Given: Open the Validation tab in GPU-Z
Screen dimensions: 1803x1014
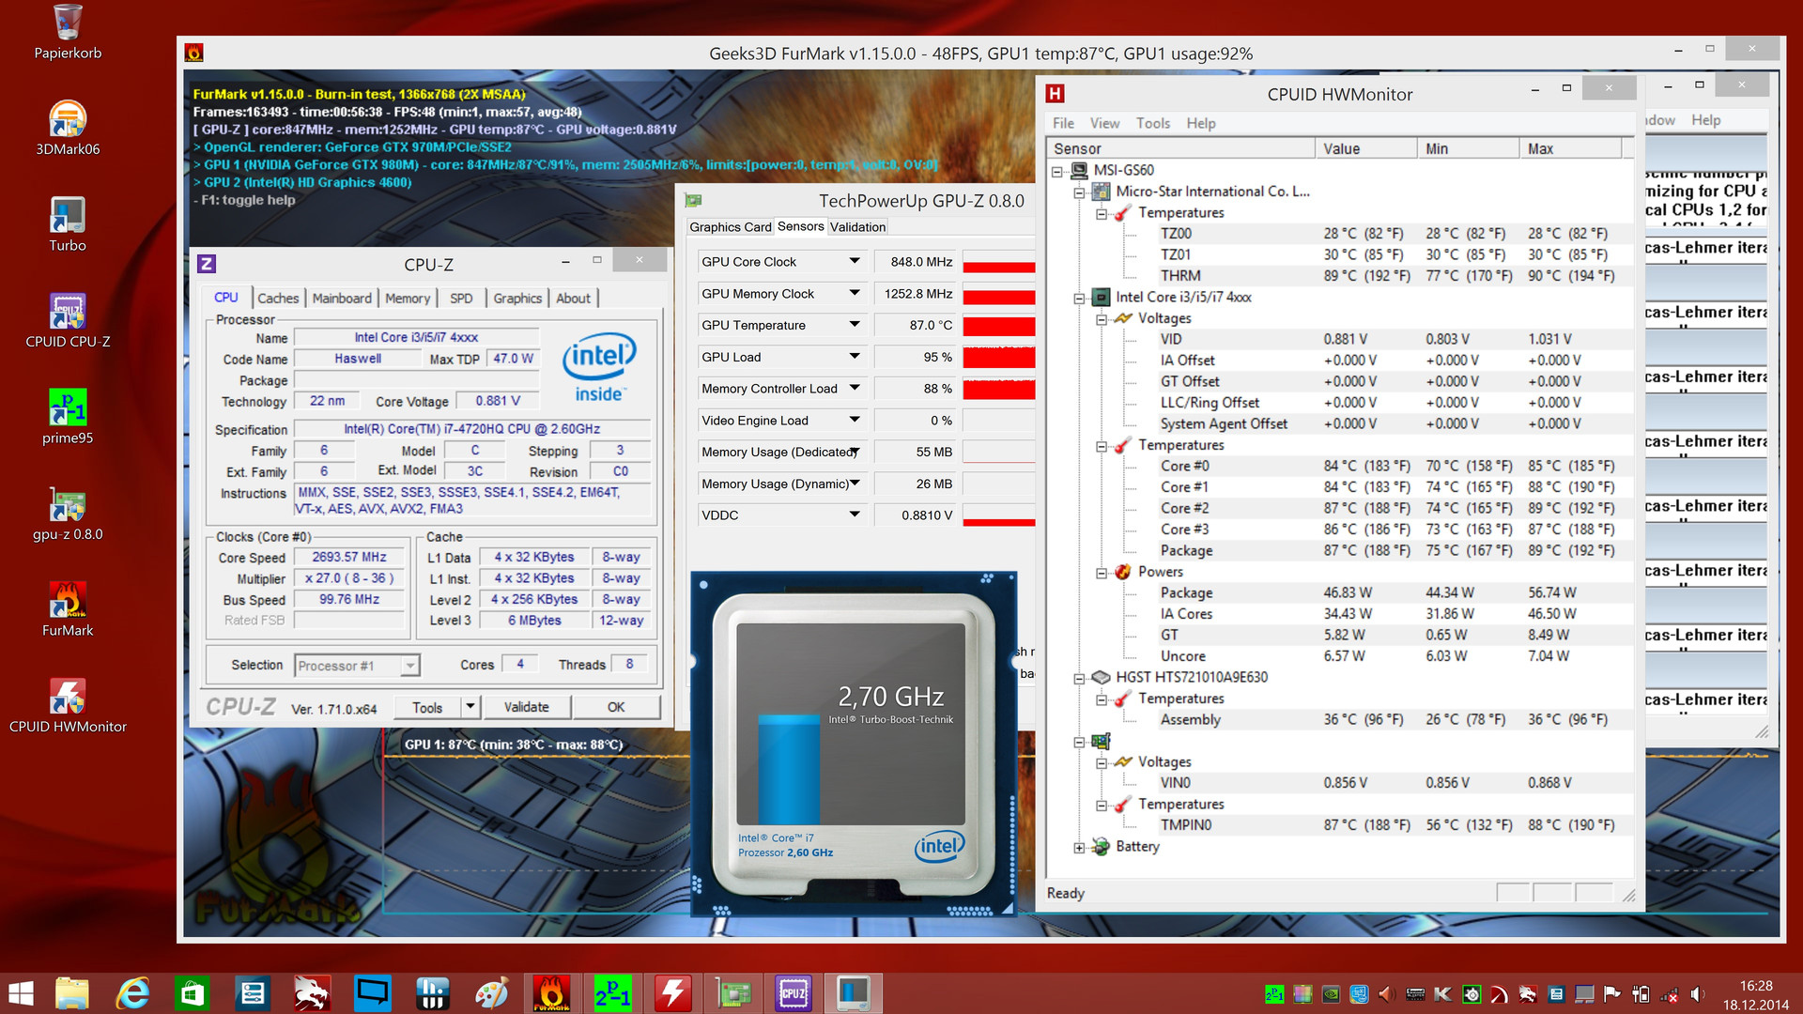Looking at the screenshot, I should click(857, 227).
